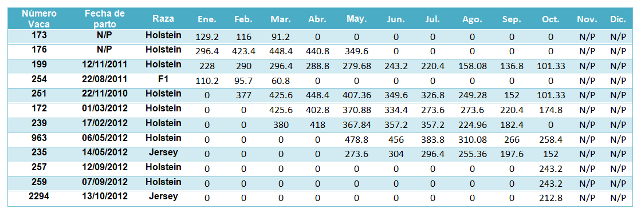The image size is (641, 217).
Task: Select cow number 2294 cell
Action: pos(40,196)
